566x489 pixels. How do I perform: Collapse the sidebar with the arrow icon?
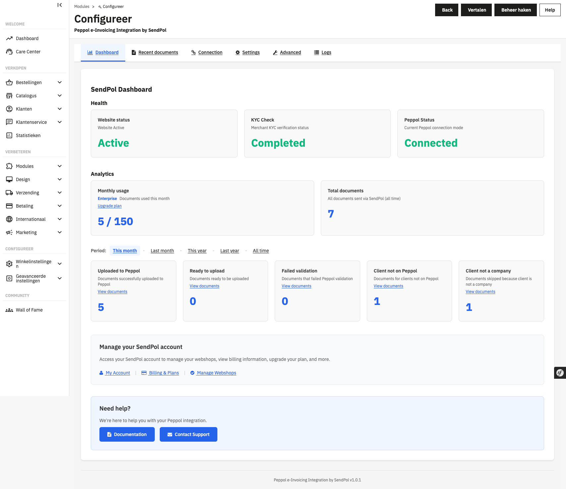[x=59, y=5]
